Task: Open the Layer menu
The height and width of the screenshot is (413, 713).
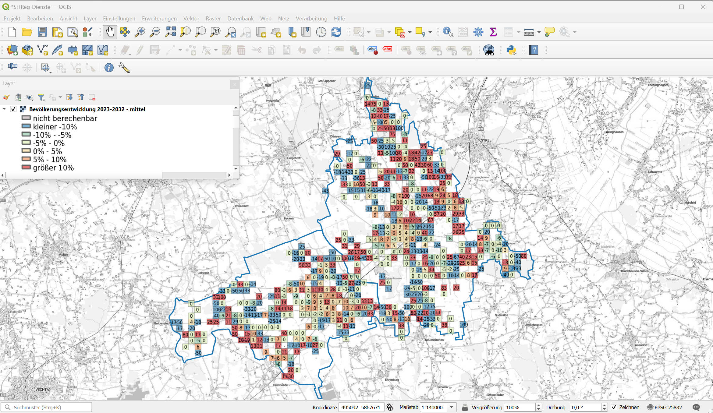Action: pos(90,19)
